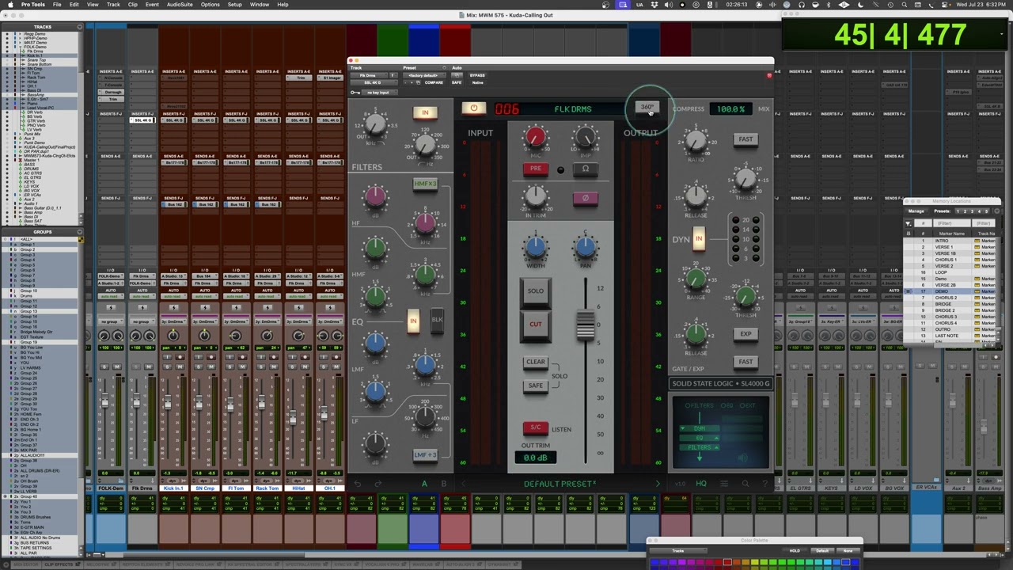
Task: Click the red MIC gain knob
Action: (536, 138)
